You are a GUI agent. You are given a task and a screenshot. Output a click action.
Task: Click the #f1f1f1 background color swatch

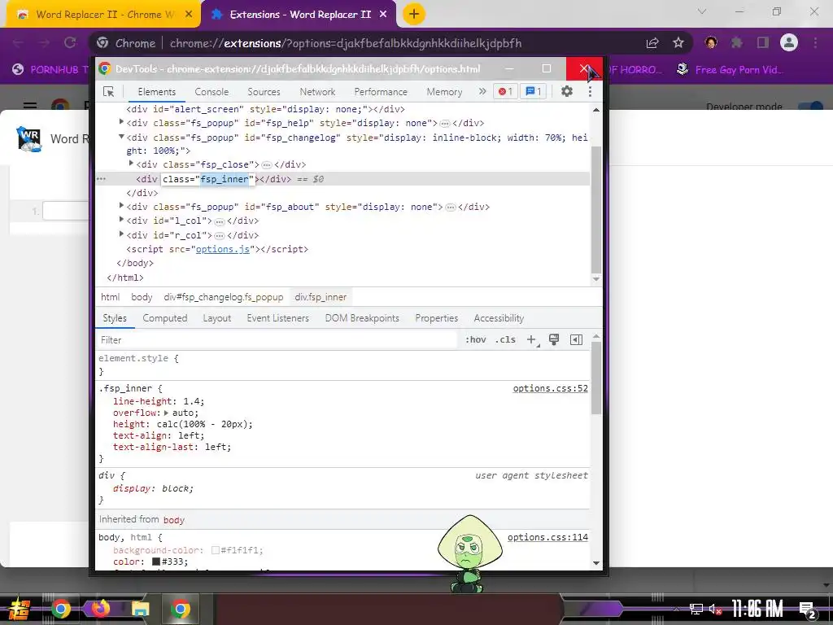click(215, 550)
